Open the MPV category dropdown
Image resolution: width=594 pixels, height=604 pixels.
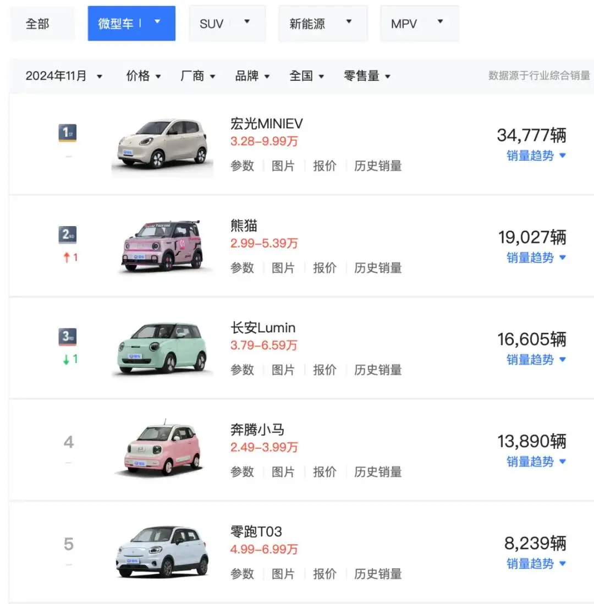coord(419,24)
